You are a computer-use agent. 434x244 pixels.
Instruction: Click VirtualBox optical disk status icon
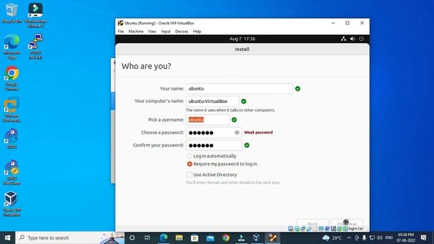[x=297, y=229]
